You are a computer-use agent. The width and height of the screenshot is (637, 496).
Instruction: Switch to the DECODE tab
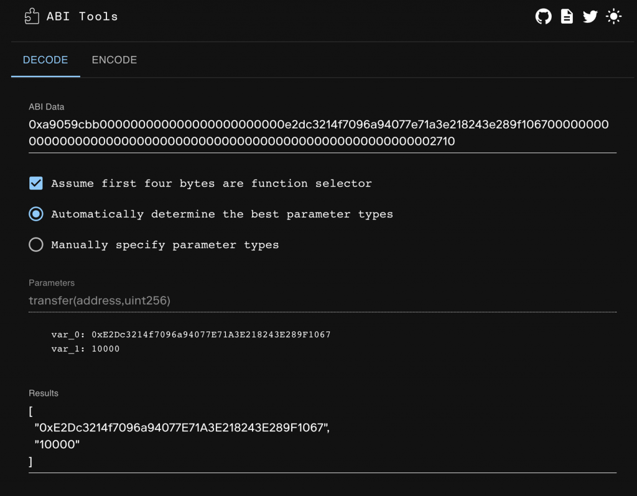click(x=45, y=60)
